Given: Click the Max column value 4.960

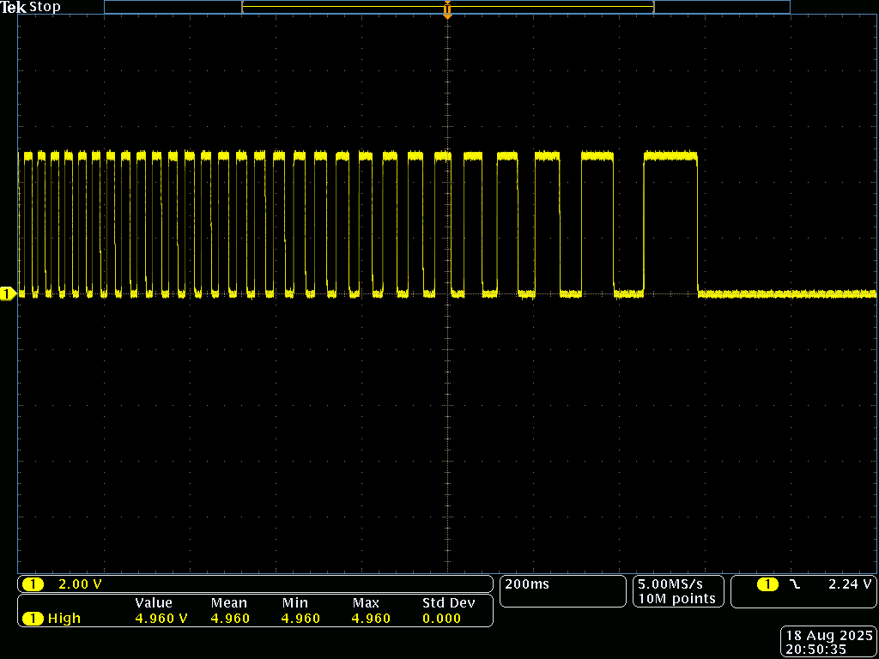Looking at the screenshot, I should coord(371,619).
